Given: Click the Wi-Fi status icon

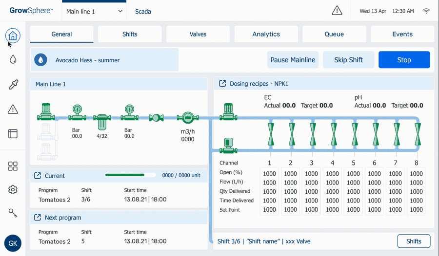Looking at the screenshot, I should [x=426, y=11].
